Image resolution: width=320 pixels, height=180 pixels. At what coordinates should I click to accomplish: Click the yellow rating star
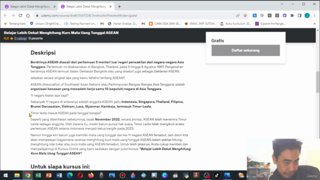click(x=11, y=38)
